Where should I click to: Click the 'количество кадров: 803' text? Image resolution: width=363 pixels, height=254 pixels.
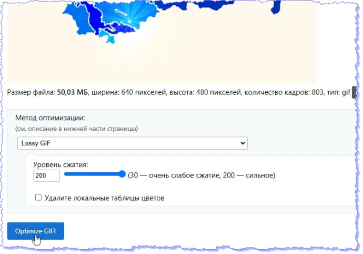295,92
